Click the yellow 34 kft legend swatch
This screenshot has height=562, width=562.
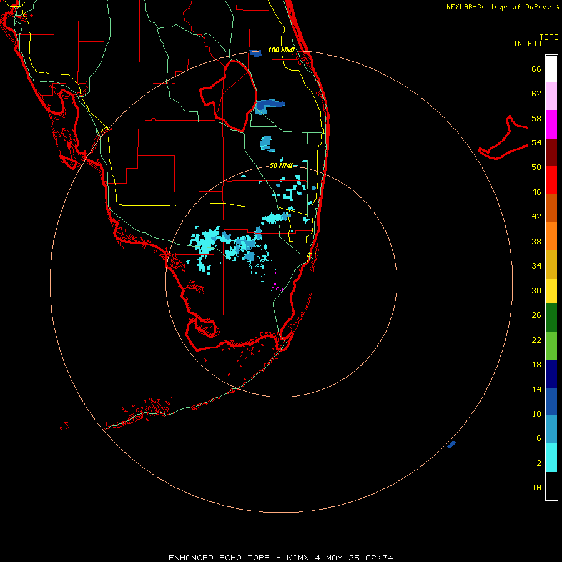(x=551, y=291)
